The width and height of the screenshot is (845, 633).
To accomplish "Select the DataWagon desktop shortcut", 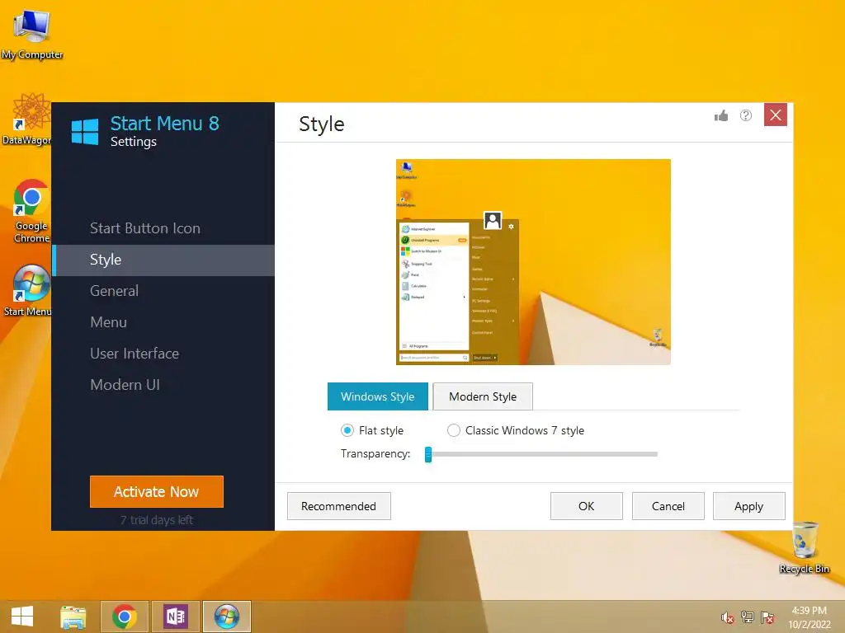I will (x=27, y=120).
